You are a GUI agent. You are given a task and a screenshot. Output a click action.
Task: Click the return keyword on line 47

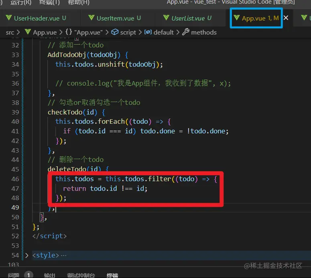(x=74, y=189)
